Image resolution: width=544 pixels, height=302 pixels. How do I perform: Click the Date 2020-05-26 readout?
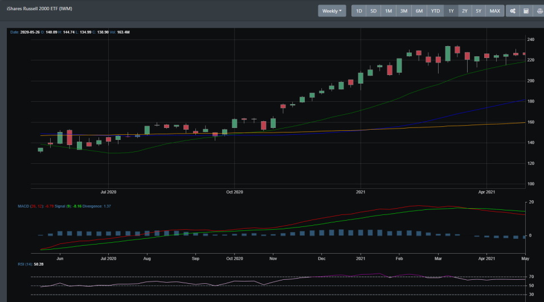pyautogui.click(x=24, y=32)
